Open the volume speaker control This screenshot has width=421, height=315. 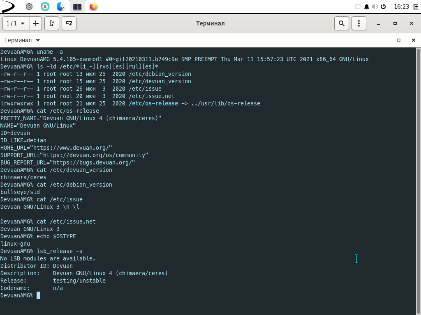[x=375, y=7]
